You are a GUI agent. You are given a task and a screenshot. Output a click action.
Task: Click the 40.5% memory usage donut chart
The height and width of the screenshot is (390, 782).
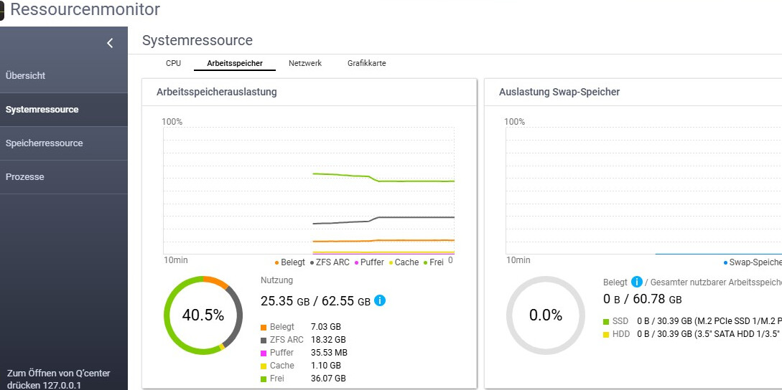203,315
